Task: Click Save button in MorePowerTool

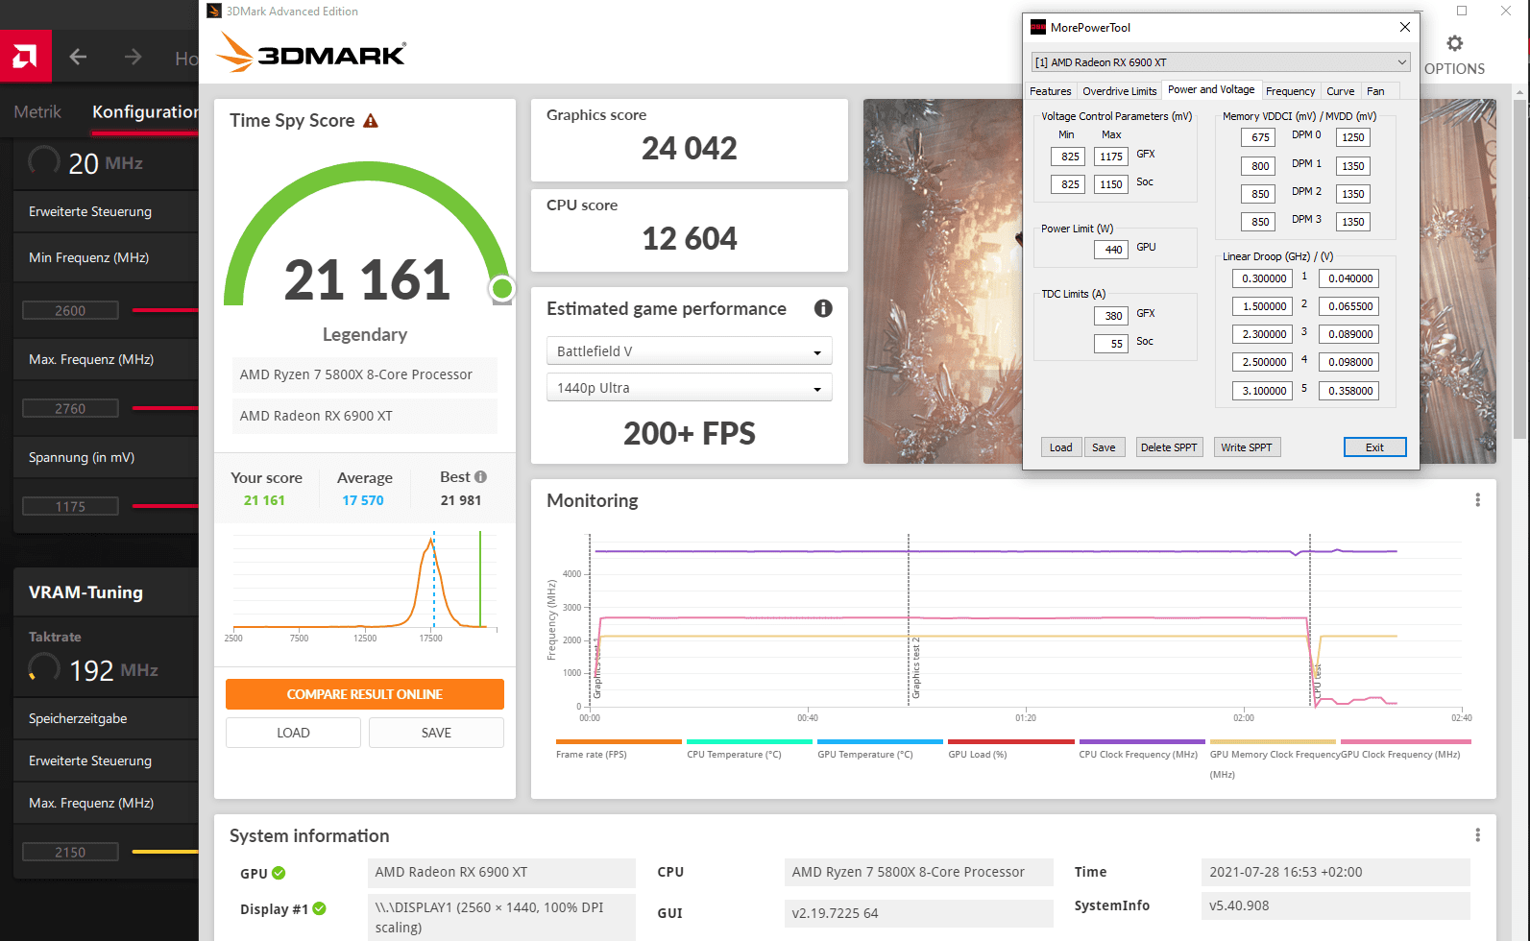Action: tap(1104, 447)
